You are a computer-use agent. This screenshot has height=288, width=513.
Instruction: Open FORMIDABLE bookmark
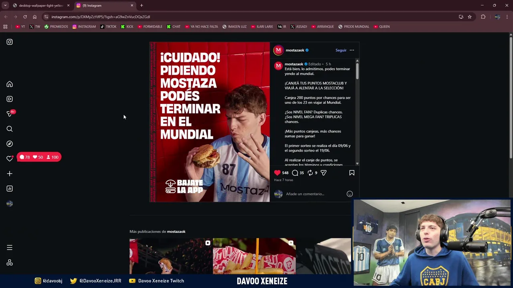click(150, 27)
